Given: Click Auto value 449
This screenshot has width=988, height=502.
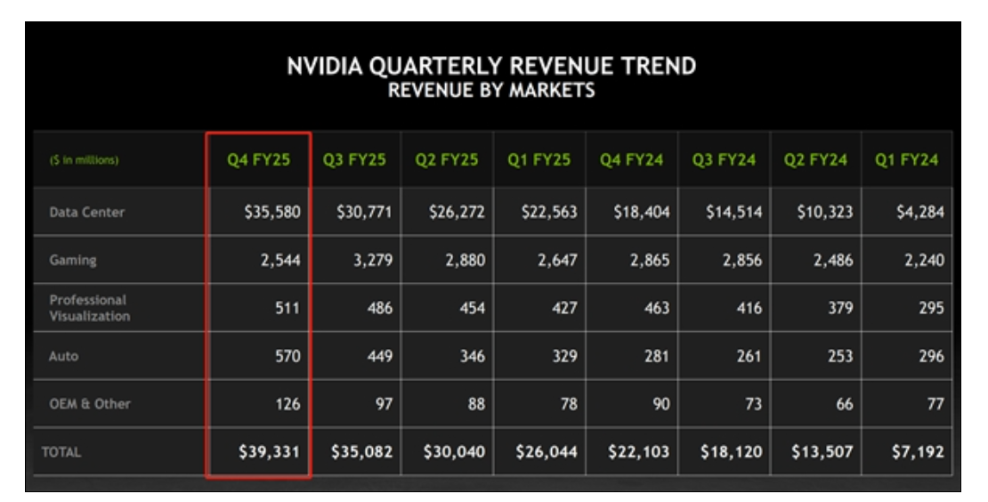Looking at the screenshot, I should 380,356.
